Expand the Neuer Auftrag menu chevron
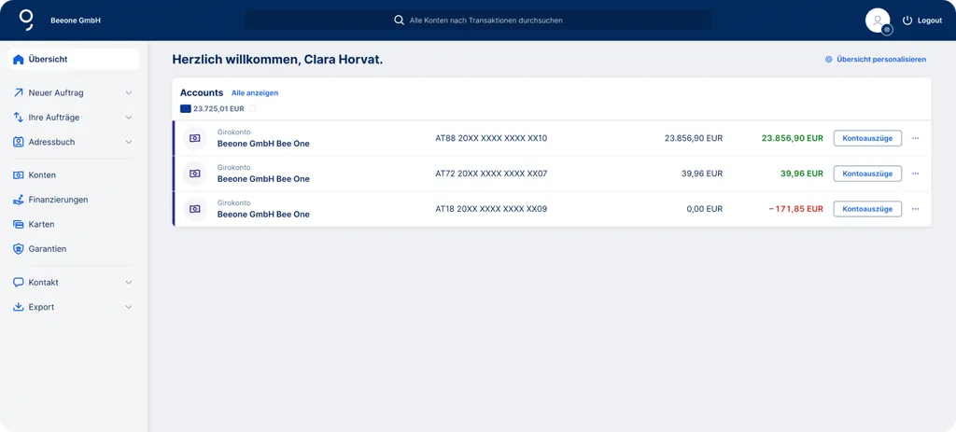Viewport: 956px width, 432px height. pyautogui.click(x=129, y=93)
